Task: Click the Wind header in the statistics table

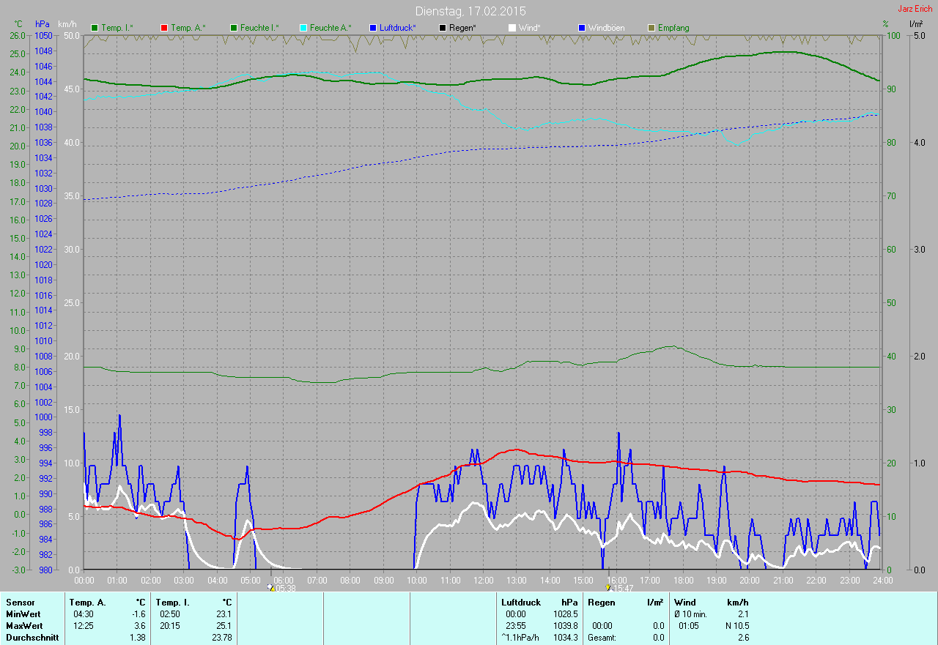Action: pos(684,602)
